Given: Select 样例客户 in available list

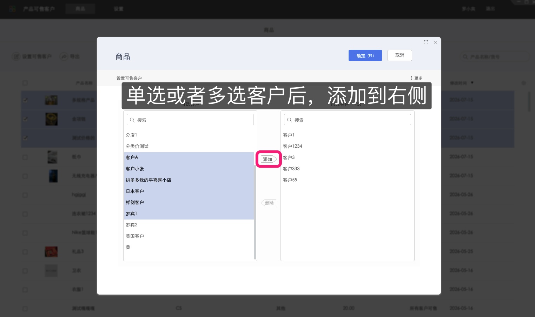Looking at the screenshot, I should coord(189,202).
